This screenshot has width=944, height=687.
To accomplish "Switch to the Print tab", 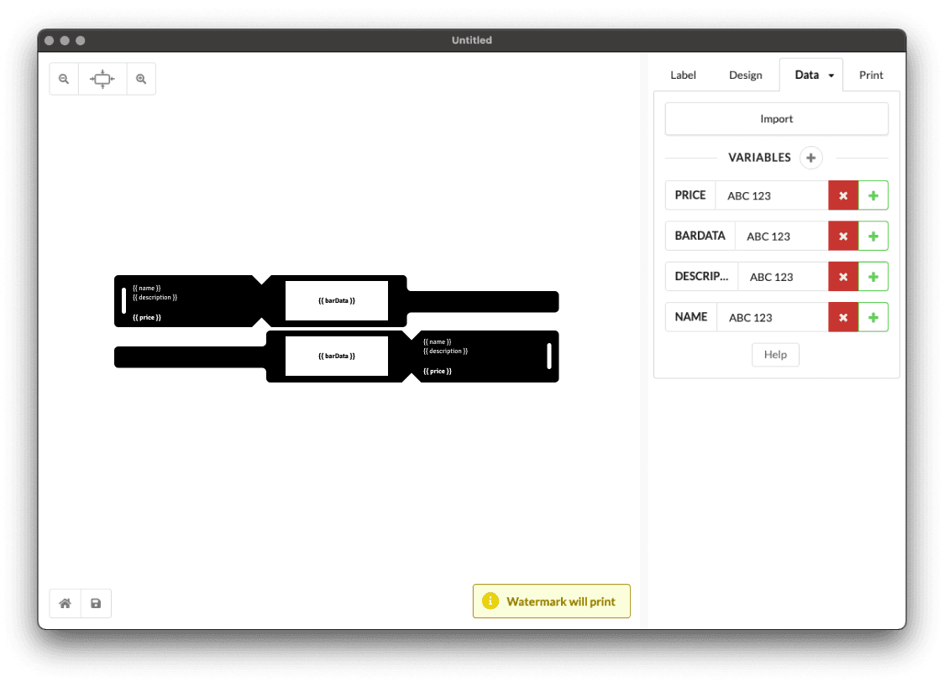I will [x=871, y=75].
